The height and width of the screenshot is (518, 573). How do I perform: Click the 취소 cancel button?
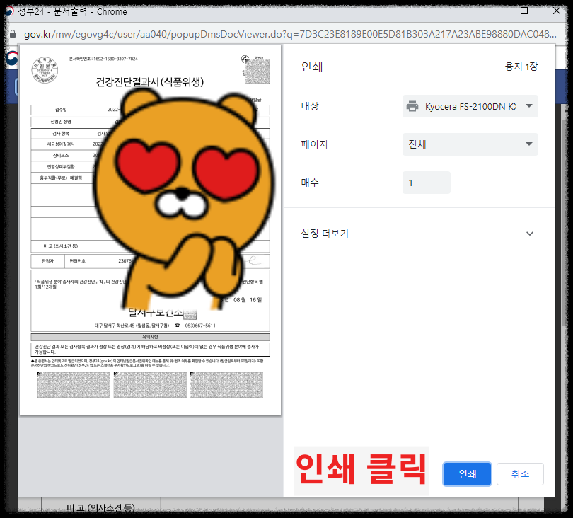click(520, 473)
